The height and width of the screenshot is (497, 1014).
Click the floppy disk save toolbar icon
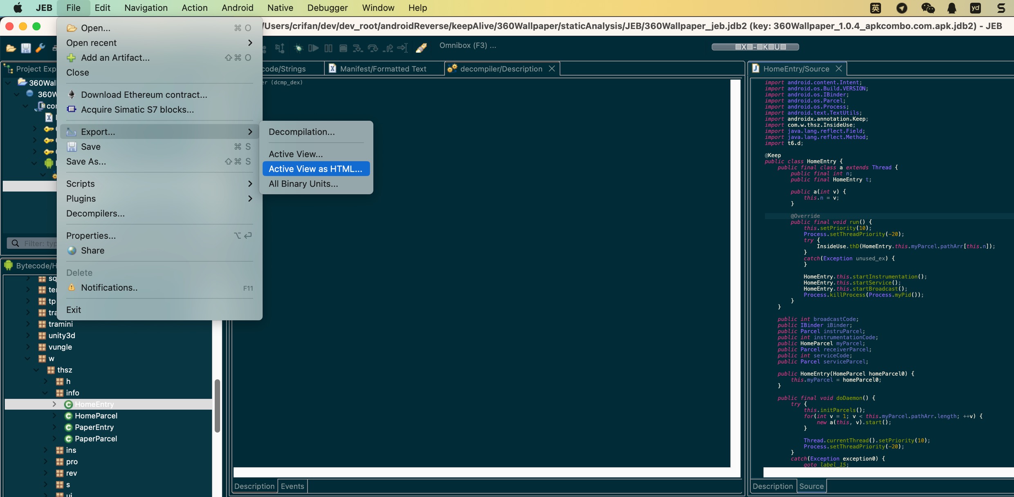(x=26, y=48)
